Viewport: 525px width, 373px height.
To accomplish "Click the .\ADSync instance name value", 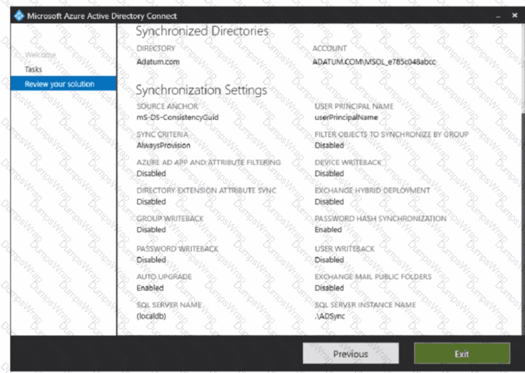I will pyautogui.click(x=330, y=316).
